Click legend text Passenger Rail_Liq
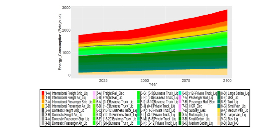The height and width of the screenshot is (130, 266). coord(201,97)
